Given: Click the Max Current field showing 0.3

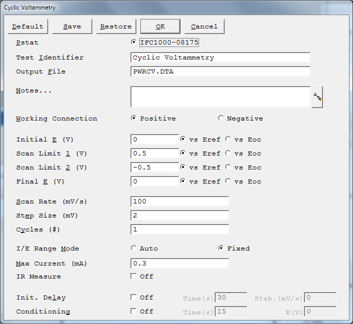Looking at the screenshot, I should [x=180, y=263].
